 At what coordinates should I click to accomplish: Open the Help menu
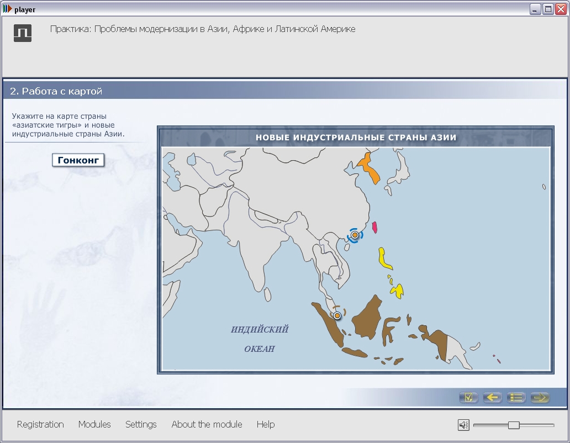pos(266,424)
